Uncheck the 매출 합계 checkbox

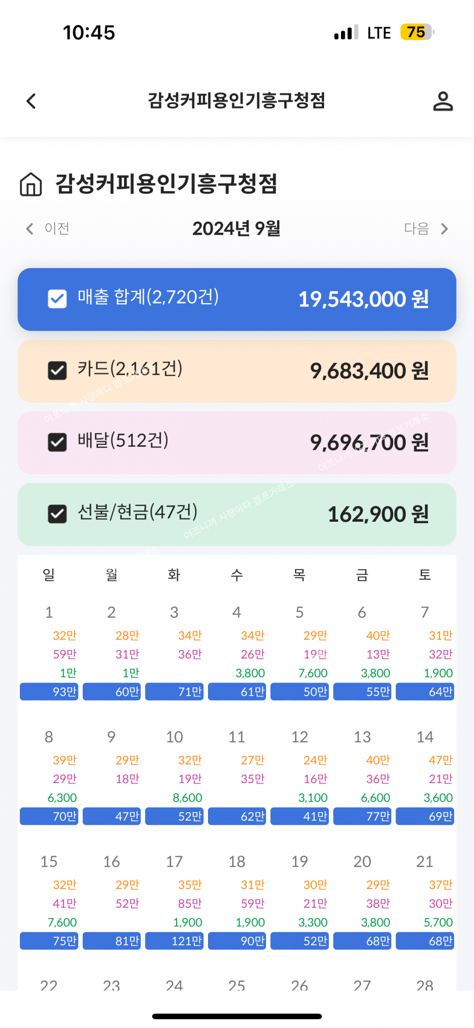tap(57, 299)
